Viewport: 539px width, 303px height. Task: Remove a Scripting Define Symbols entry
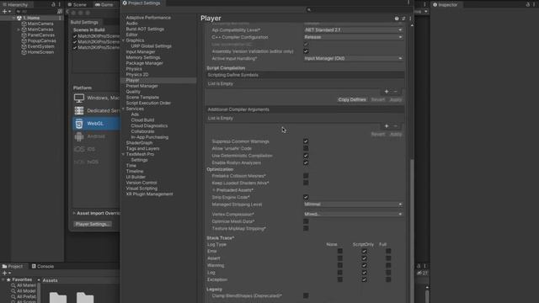pos(395,92)
